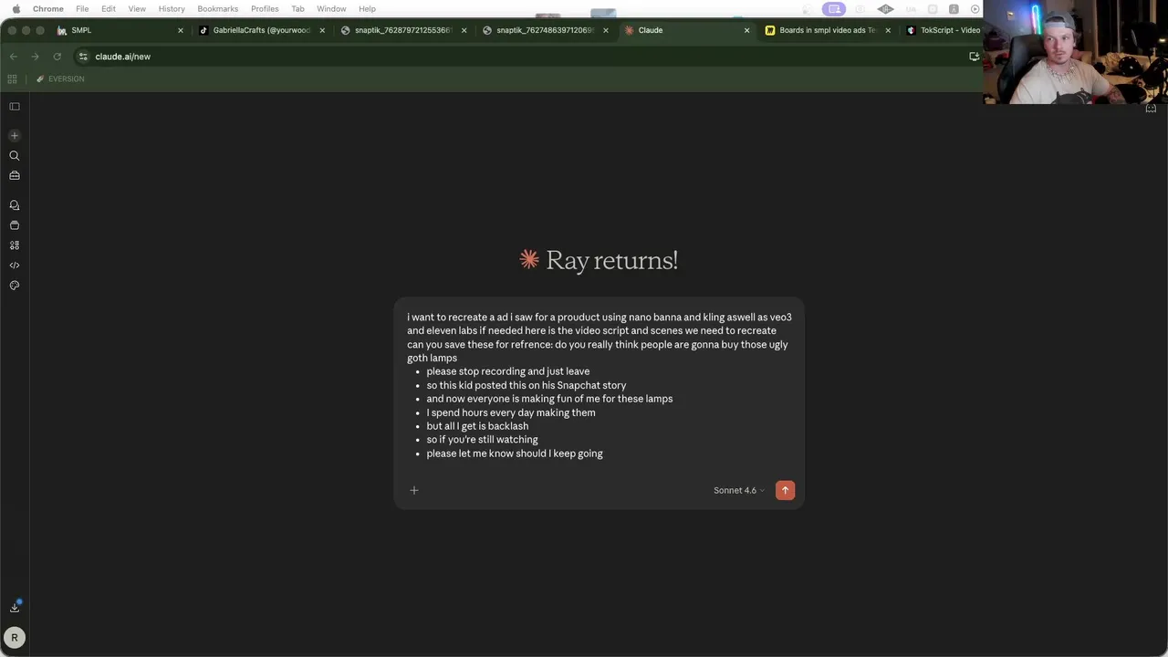Open the Profiles menu

coord(265,9)
